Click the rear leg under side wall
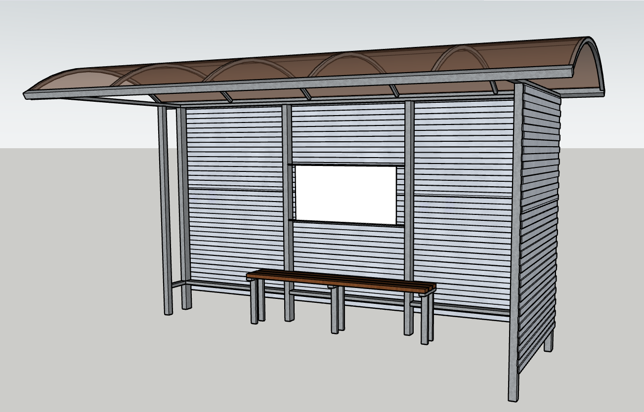Screen dimensions: 644x412 point(549,340)
